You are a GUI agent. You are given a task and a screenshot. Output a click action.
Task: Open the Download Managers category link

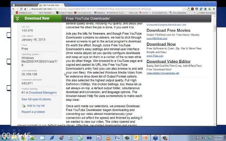click(x=43, y=93)
